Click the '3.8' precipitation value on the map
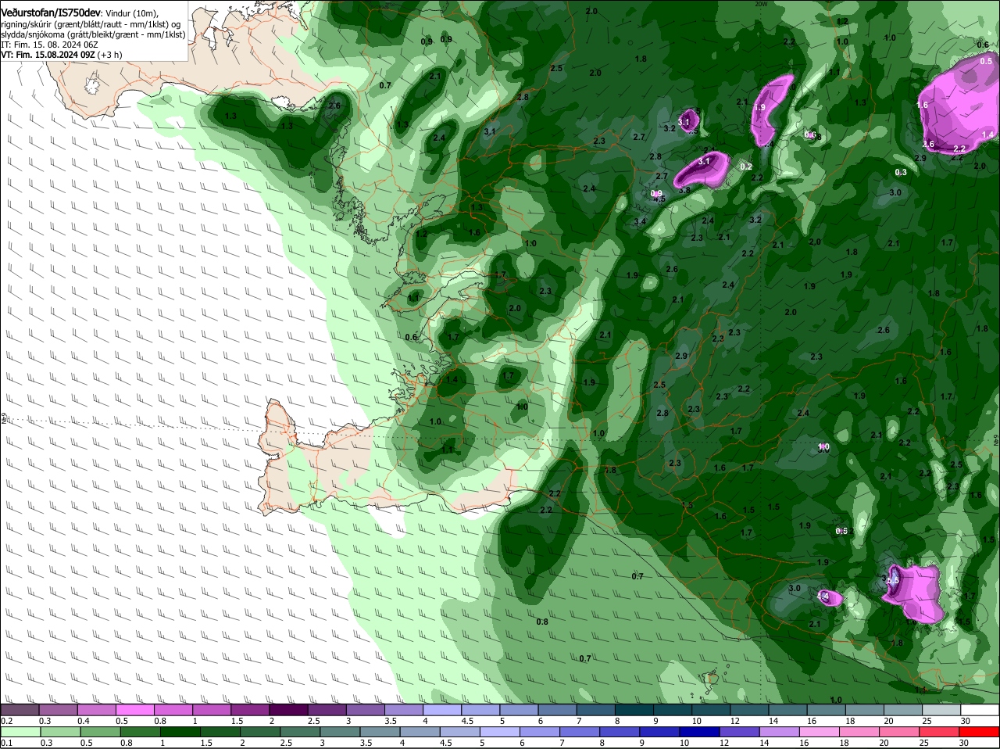This screenshot has width=1000, height=749. (x=684, y=190)
